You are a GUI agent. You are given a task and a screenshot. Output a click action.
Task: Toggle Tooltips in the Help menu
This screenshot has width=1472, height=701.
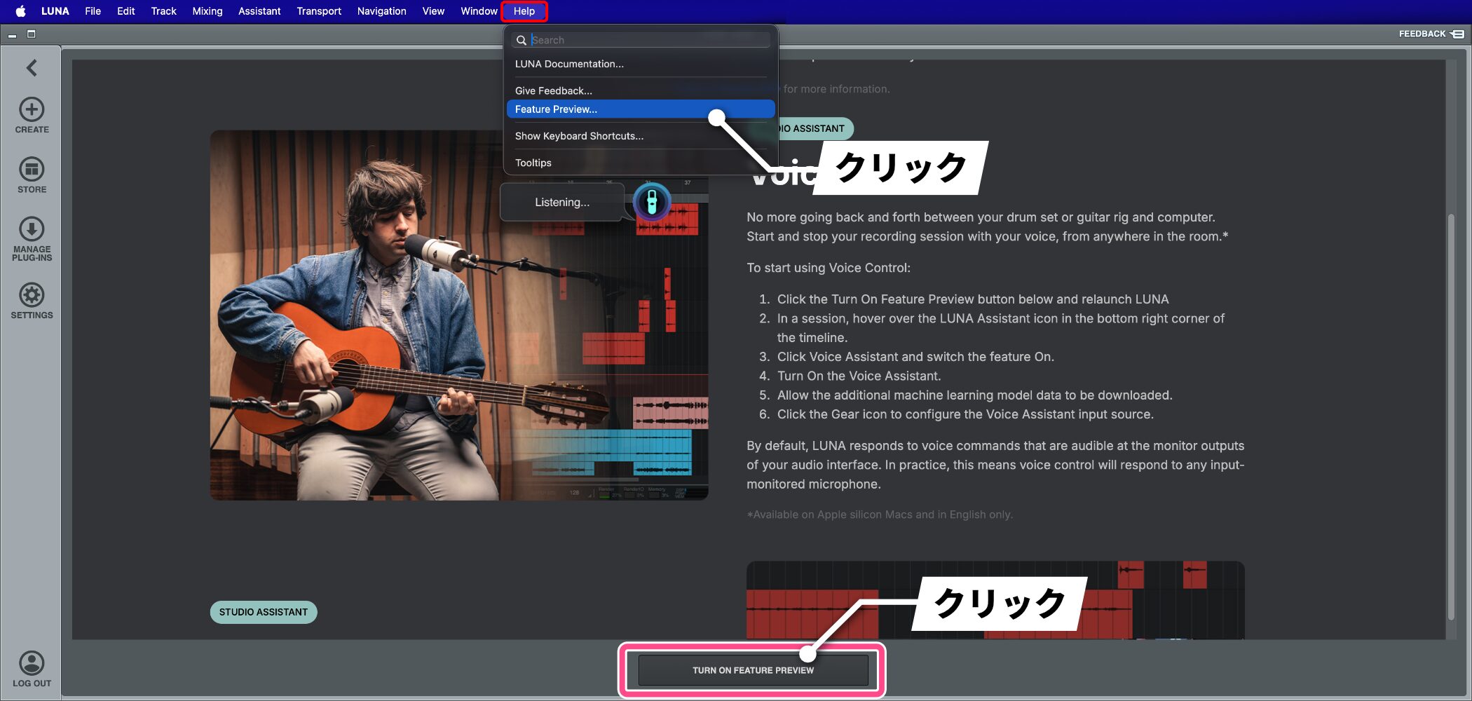click(x=533, y=163)
